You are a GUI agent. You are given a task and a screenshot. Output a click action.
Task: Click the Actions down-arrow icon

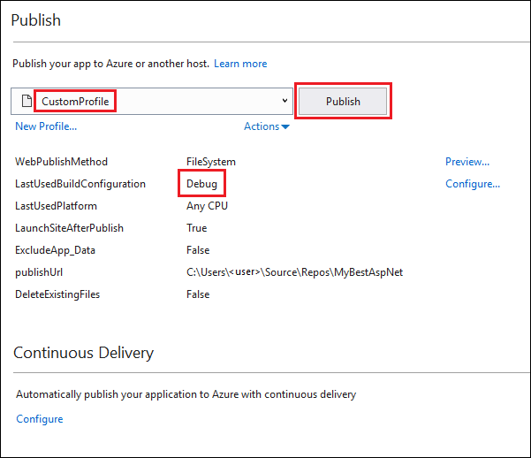pyautogui.click(x=285, y=127)
